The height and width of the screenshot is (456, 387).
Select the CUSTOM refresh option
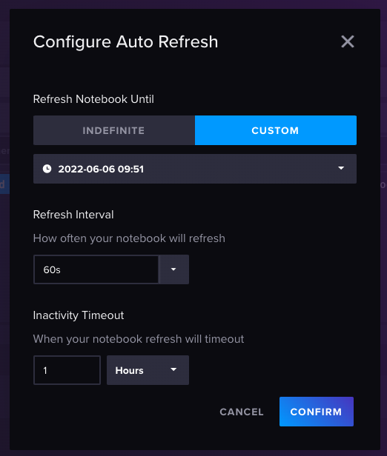pyautogui.click(x=276, y=130)
